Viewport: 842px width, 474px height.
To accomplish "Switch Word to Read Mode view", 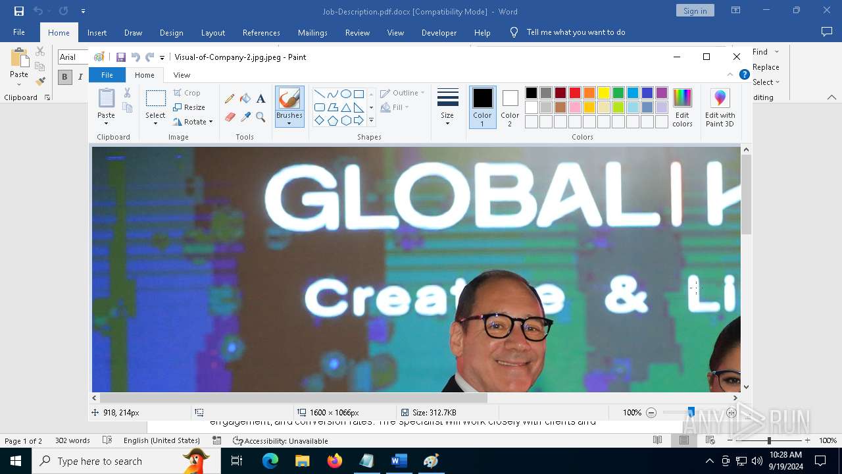I will [657, 440].
